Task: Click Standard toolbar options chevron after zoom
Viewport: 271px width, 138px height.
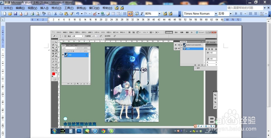Action: coord(180,14)
